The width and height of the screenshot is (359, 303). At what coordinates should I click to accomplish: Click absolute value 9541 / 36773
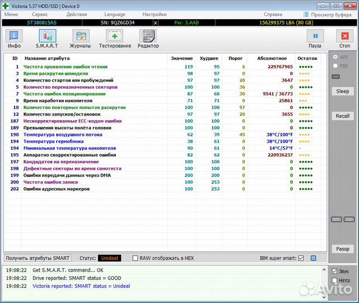coord(278,94)
